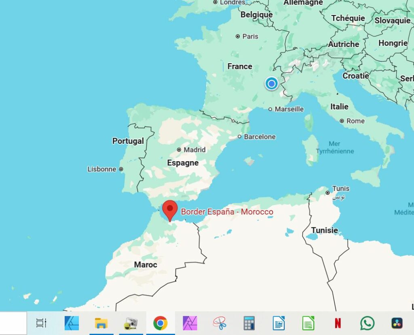This screenshot has height=335, width=414.
Task: Launch Affinity Photo from the taskbar
Action: tap(190, 323)
